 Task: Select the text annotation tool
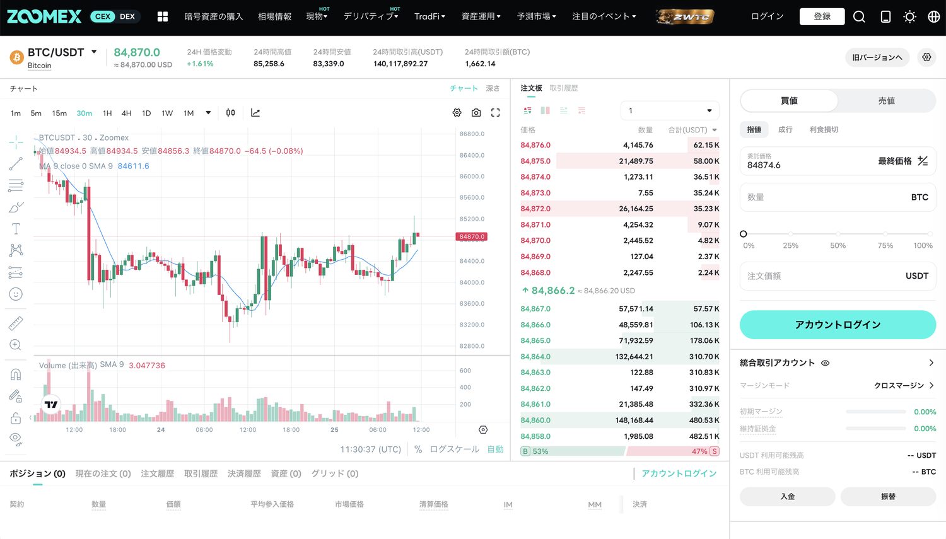tap(16, 229)
